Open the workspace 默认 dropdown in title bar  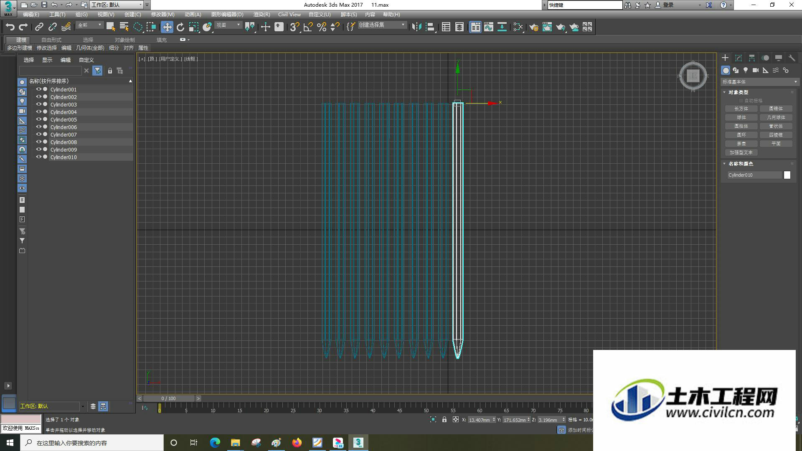116,5
